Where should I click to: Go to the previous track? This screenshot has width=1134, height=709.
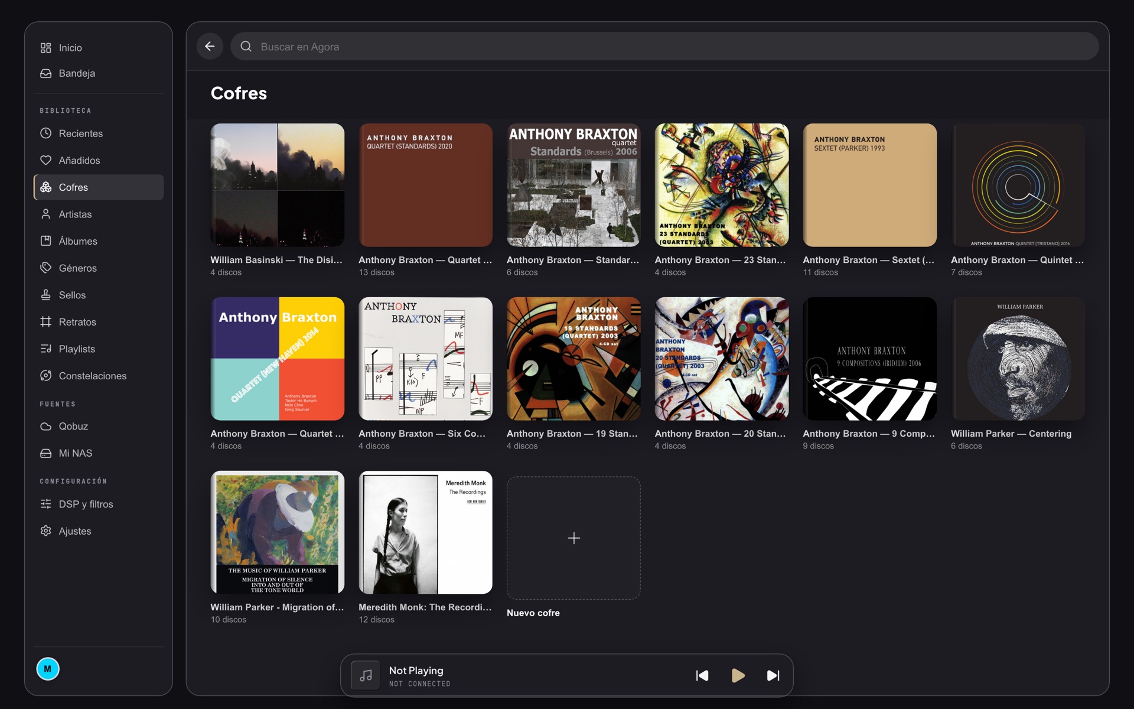coord(702,675)
